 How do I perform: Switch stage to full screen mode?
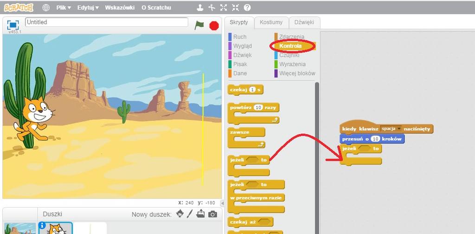point(13,25)
